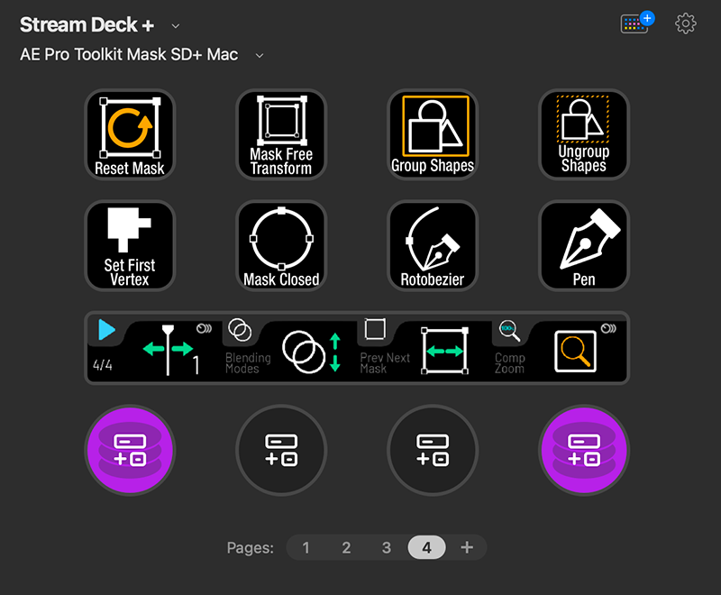Click the small square Prev Next Mask icon
Screen dimensions: 721x595
tap(375, 329)
